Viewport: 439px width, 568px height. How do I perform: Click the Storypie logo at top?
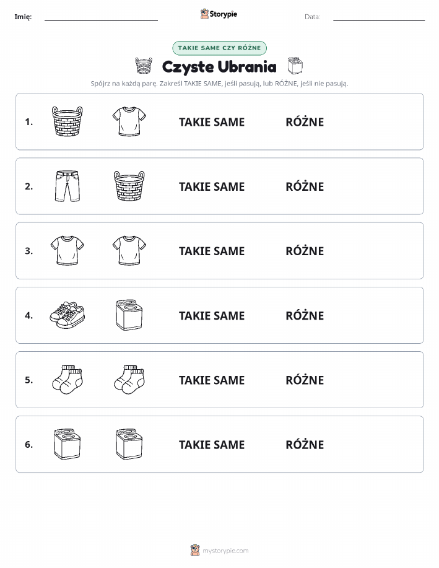point(219,14)
